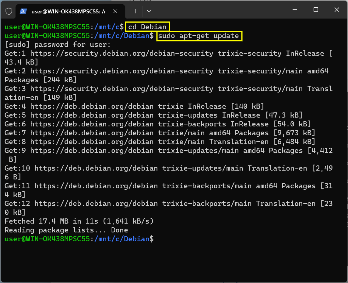Click the Get:6 trixie-backports InRelease line

point(158,124)
